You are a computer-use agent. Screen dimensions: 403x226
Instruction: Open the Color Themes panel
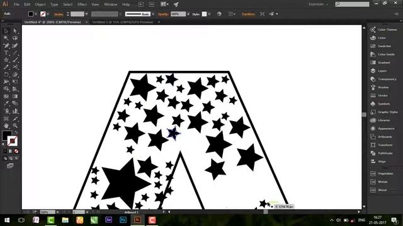tap(387, 30)
